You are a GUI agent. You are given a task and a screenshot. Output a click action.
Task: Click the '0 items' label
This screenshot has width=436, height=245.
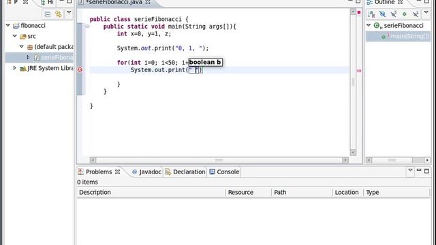coord(88,182)
